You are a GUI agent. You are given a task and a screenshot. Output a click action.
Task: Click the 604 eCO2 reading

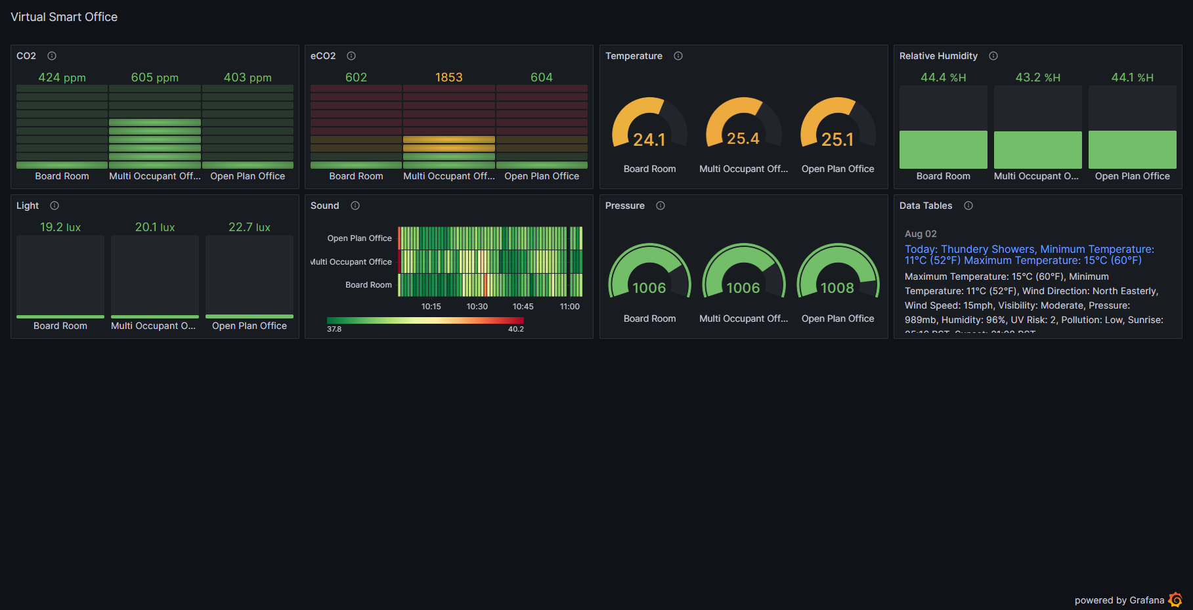pos(542,77)
